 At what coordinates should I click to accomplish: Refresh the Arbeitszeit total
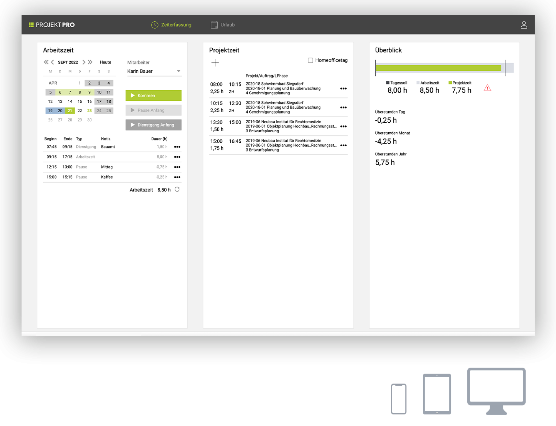coord(177,189)
